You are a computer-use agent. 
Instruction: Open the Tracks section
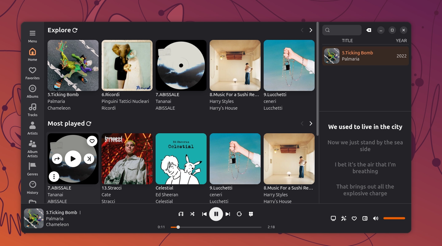[33, 110]
